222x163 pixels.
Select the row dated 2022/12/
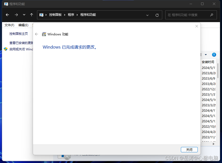click(x=209, y=89)
